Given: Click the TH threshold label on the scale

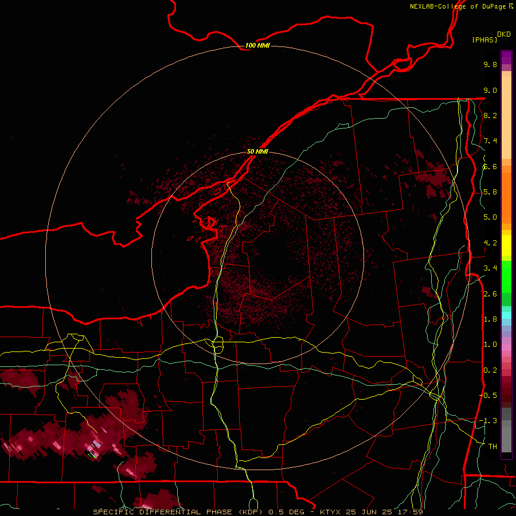Looking at the screenshot, I should click(492, 446).
